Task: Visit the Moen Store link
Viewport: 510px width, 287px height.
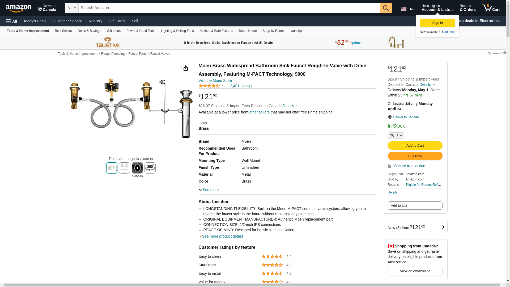Action: pos(215,81)
